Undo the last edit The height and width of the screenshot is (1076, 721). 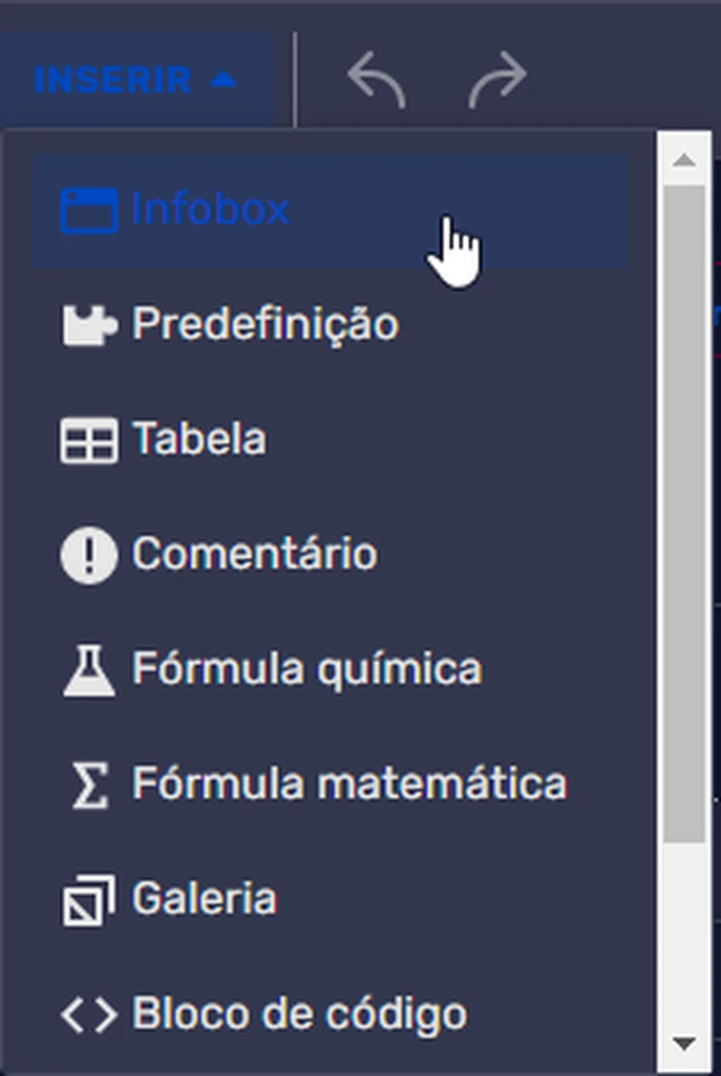376,78
